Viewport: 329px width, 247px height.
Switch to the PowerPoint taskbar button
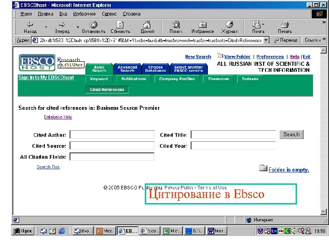105,231
